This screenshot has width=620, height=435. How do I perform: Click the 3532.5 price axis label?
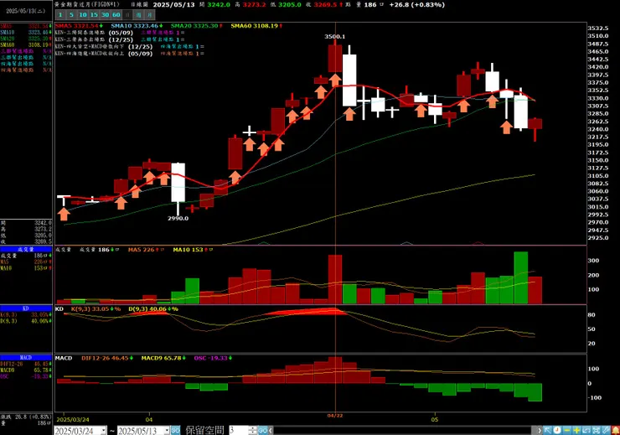point(598,28)
